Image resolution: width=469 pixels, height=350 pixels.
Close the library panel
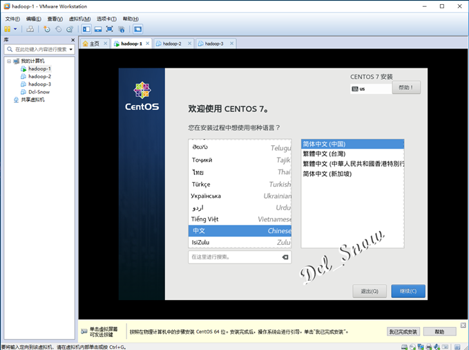73,40
